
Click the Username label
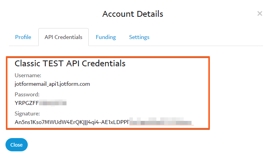(28, 75)
